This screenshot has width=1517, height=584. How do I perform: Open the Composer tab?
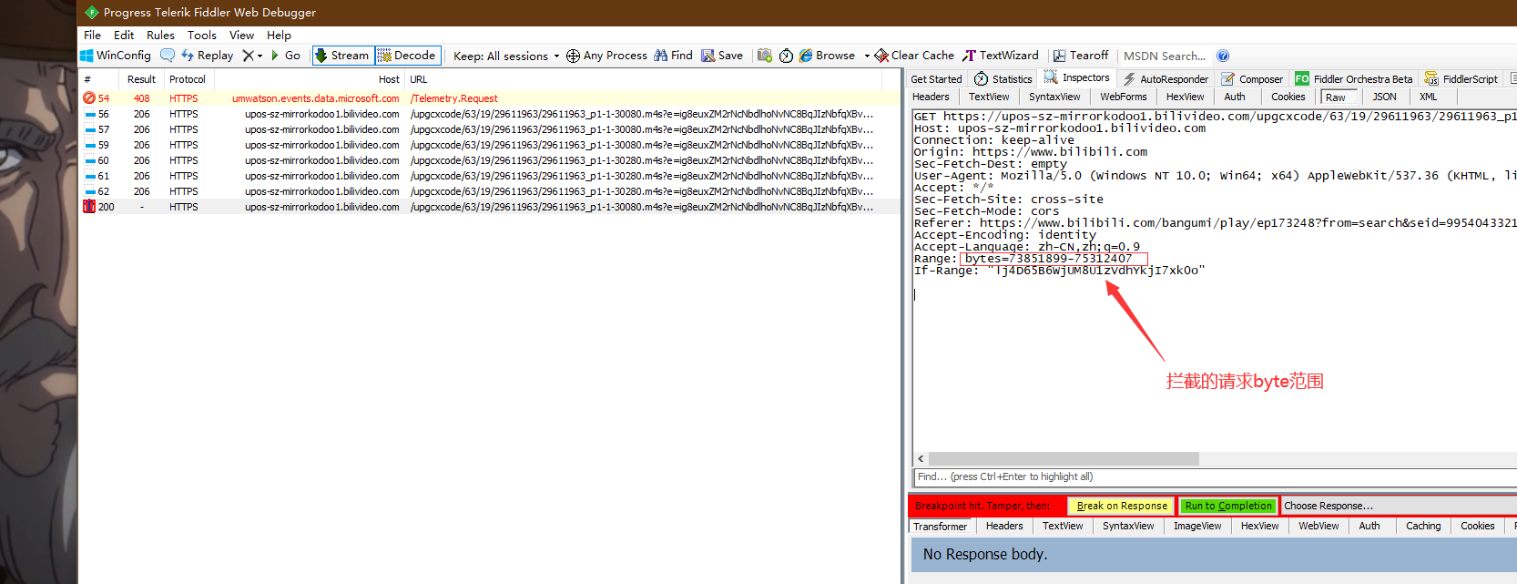coord(1252,79)
